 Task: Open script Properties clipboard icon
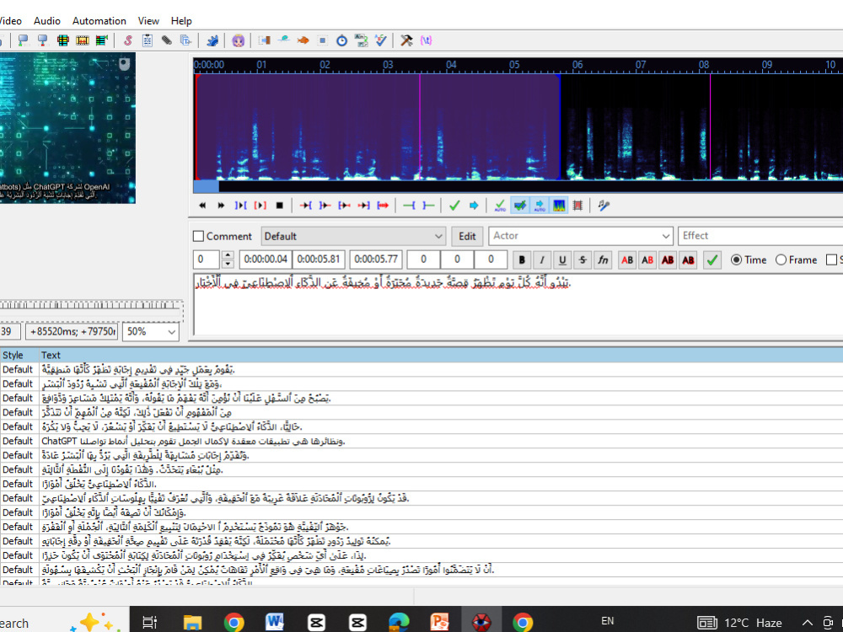click(148, 40)
